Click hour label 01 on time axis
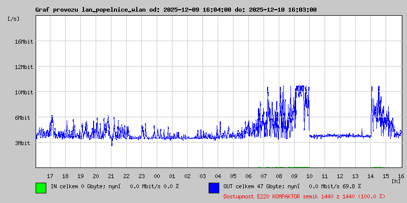Screen dimensions: 407x203 click(x=172, y=176)
